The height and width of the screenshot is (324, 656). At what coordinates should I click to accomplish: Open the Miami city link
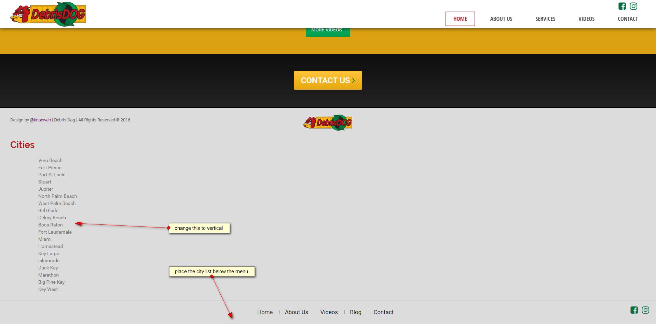point(45,239)
